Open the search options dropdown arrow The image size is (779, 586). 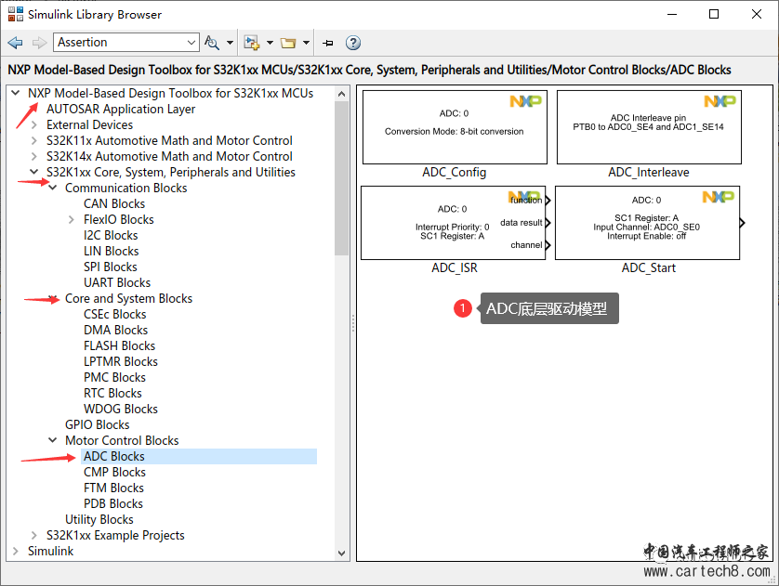coord(230,43)
